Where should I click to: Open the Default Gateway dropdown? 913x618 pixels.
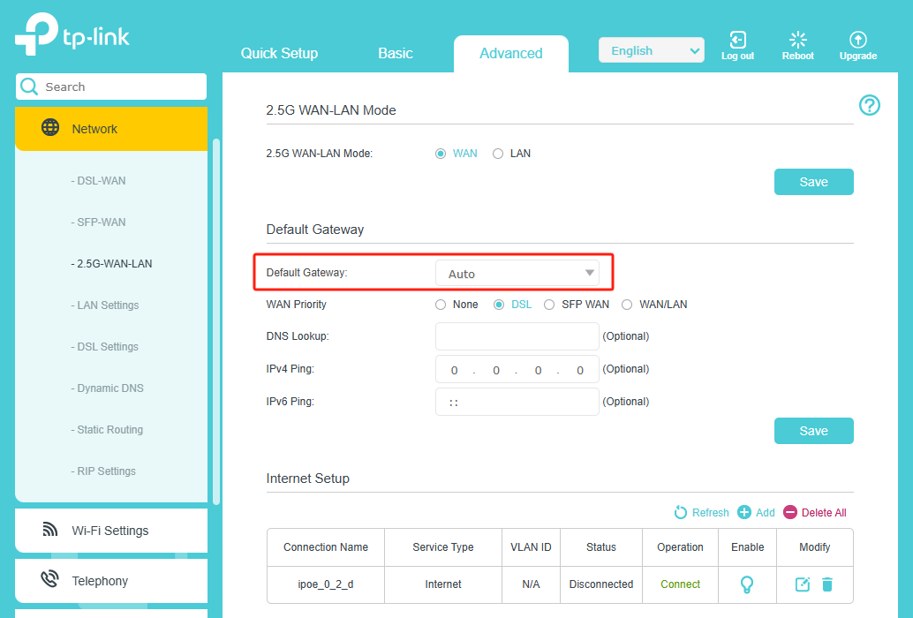(x=517, y=274)
